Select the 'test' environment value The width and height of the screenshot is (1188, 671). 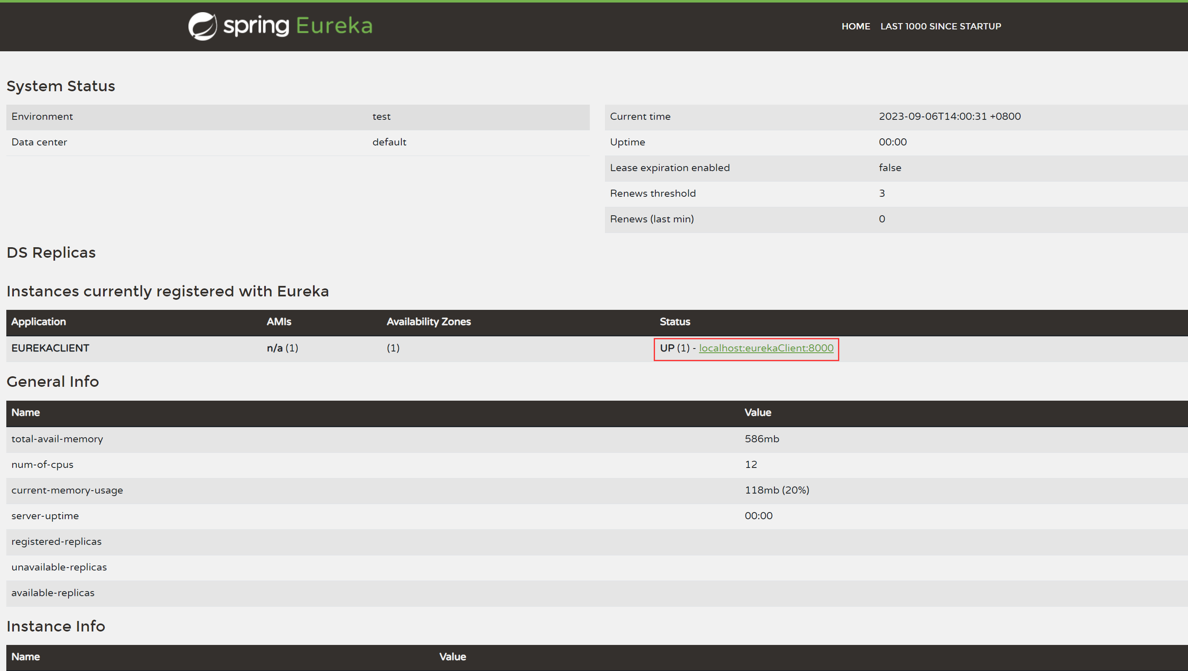382,116
